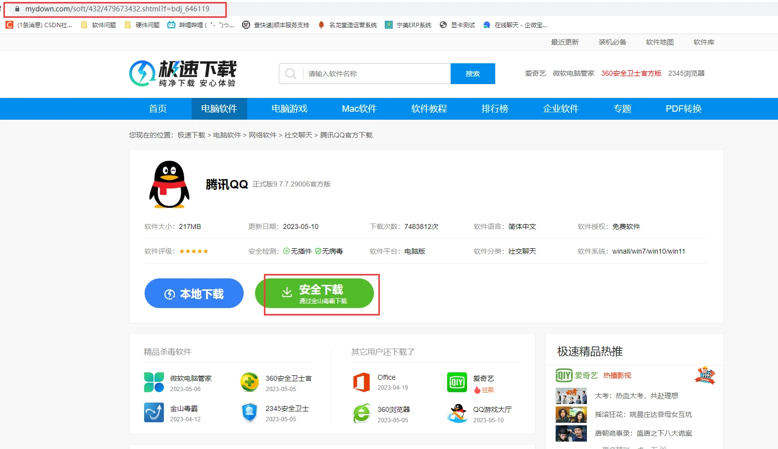Open the 显卡测试 bookmark

click(x=457, y=25)
